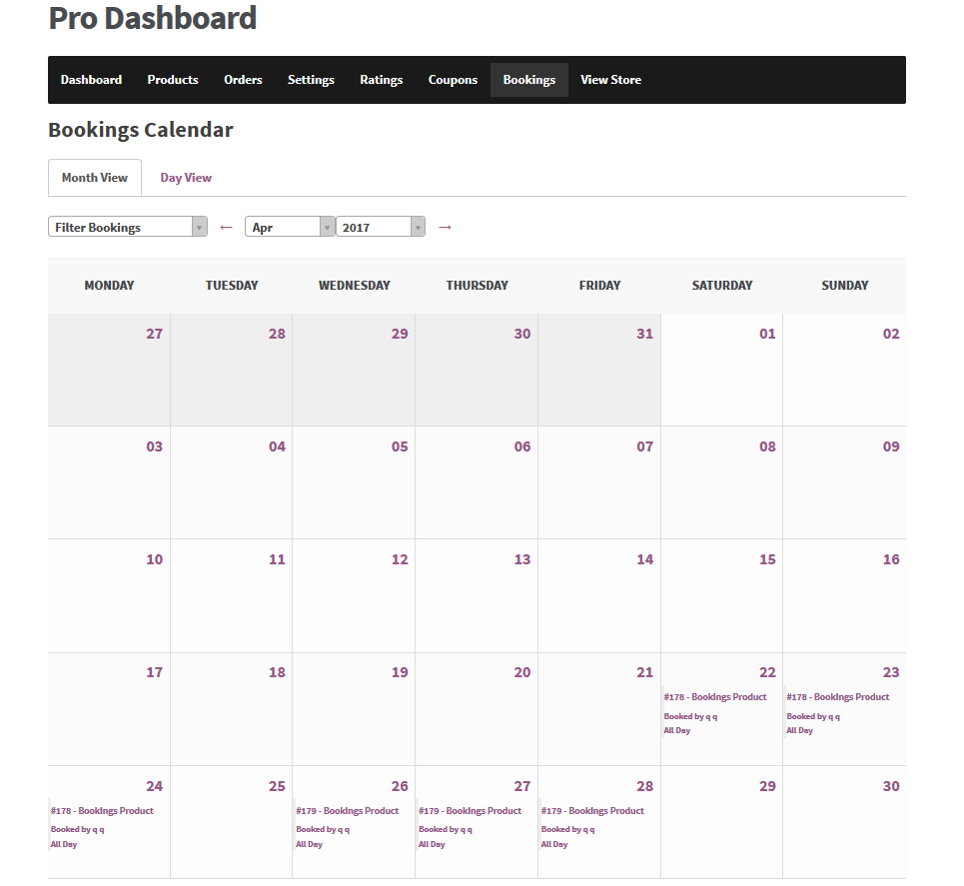This screenshot has width=964, height=886.
Task: Click the day number 01
Action: pos(767,334)
